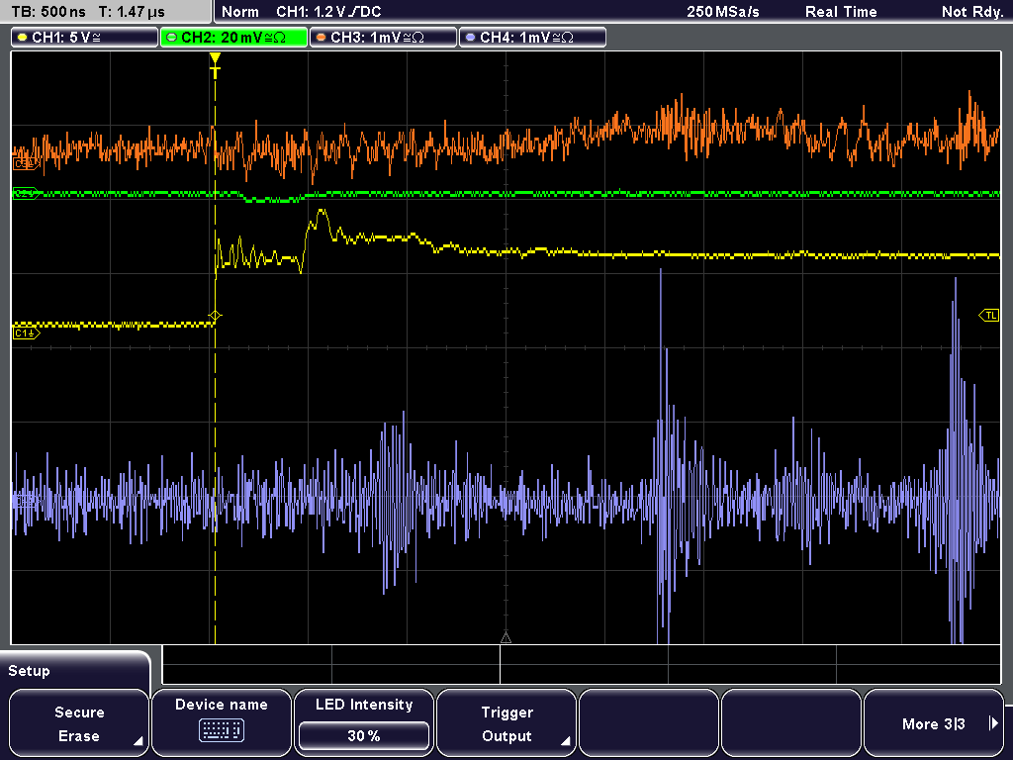Click the memory overview bar below the grid
Image resolution: width=1013 pixels, height=760 pixels.
[x=582, y=664]
